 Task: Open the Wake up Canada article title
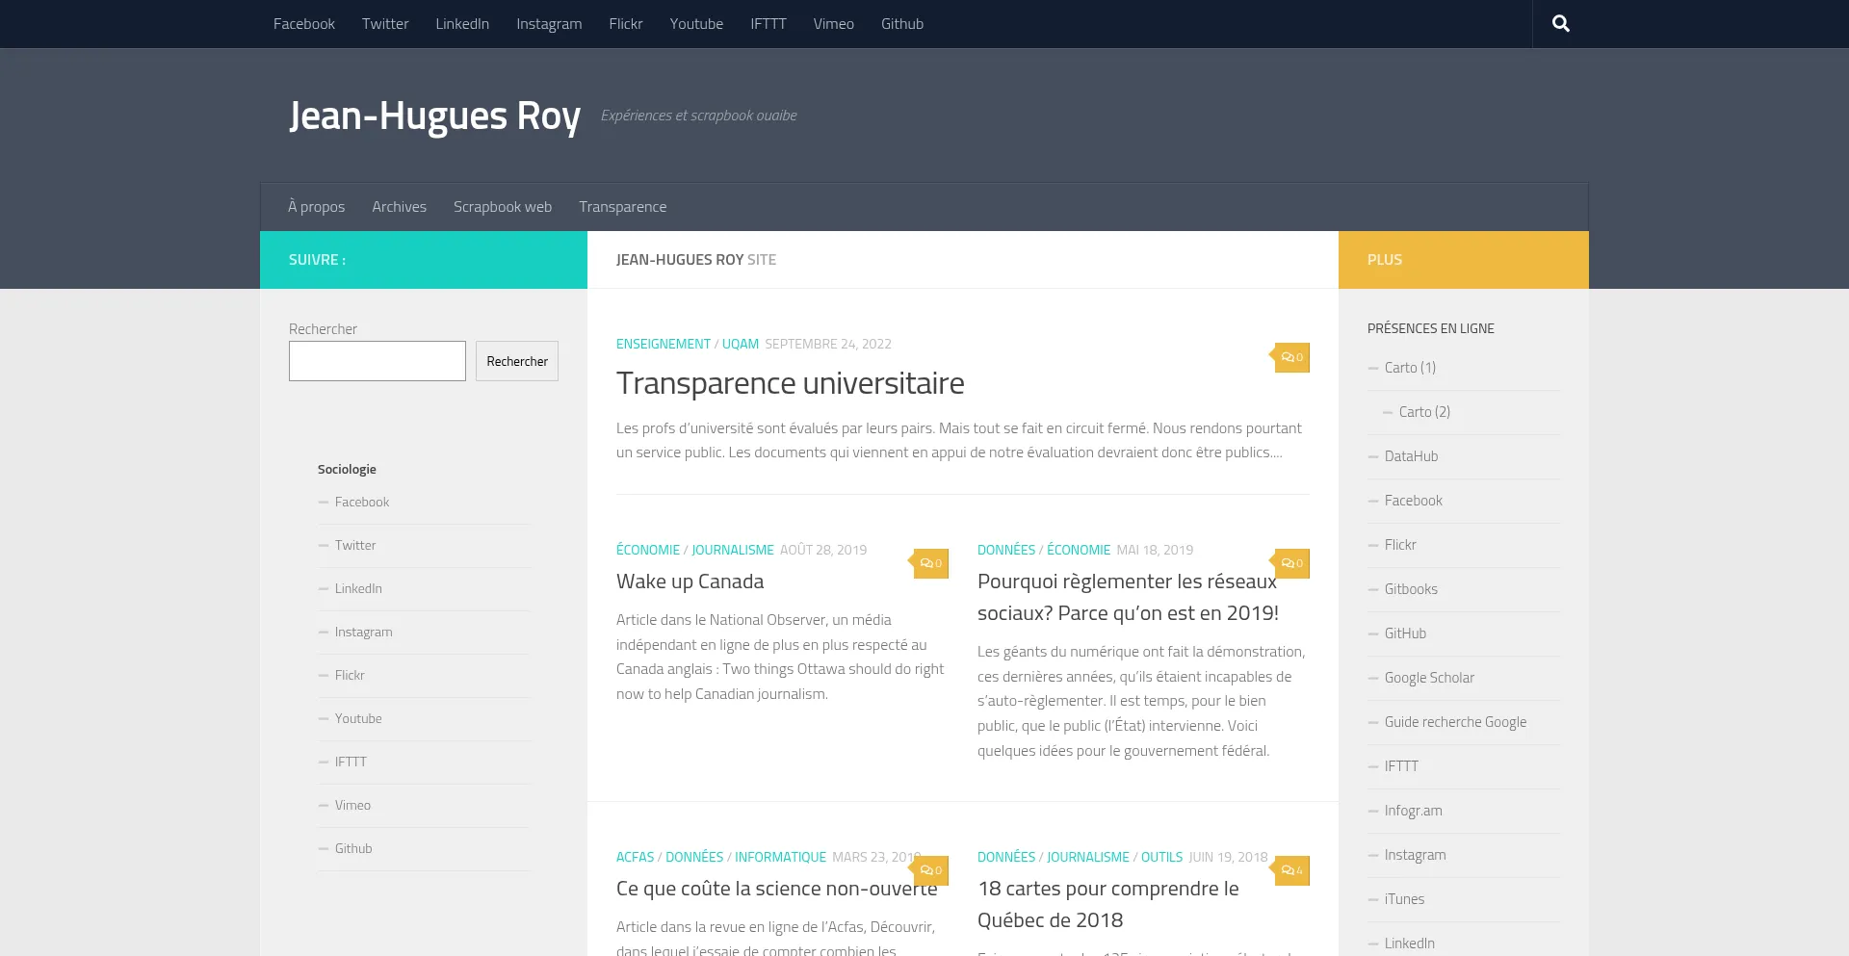tap(690, 581)
